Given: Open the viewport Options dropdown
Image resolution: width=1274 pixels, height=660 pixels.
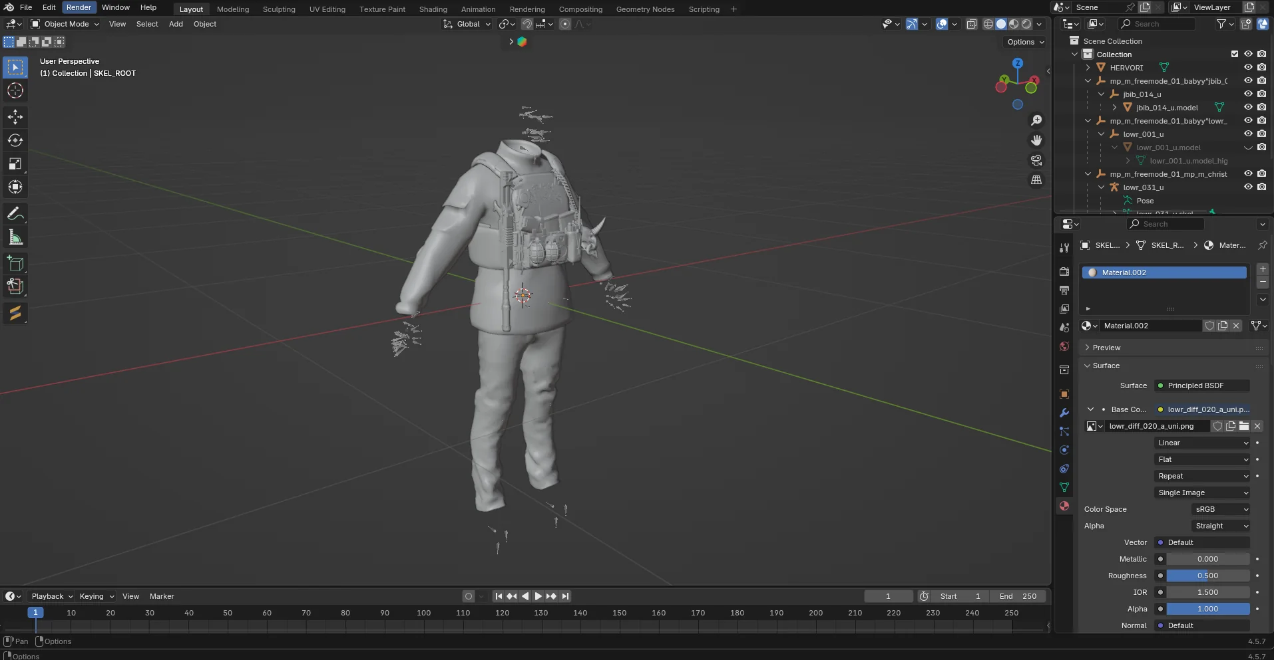Looking at the screenshot, I should pos(1025,42).
